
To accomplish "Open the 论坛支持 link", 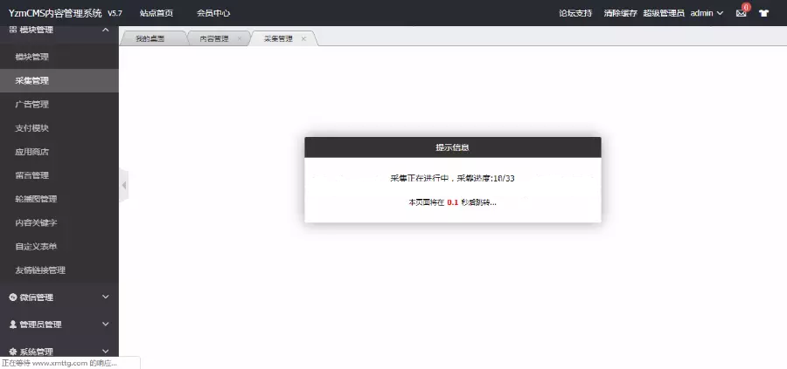I will 575,13.
